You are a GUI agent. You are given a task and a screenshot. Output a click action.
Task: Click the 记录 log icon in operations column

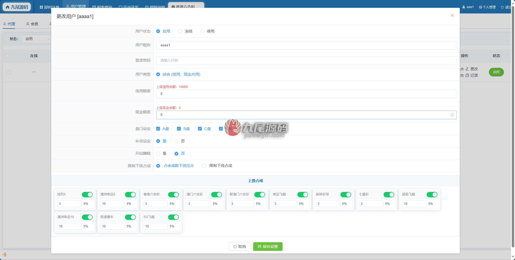[467, 75]
